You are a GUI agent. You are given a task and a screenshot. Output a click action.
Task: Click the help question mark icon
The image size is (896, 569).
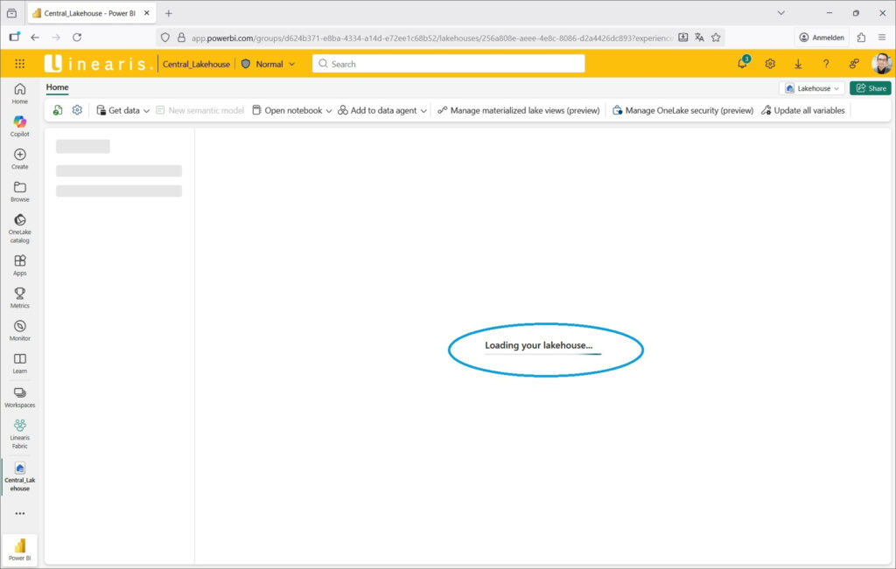pyautogui.click(x=826, y=64)
